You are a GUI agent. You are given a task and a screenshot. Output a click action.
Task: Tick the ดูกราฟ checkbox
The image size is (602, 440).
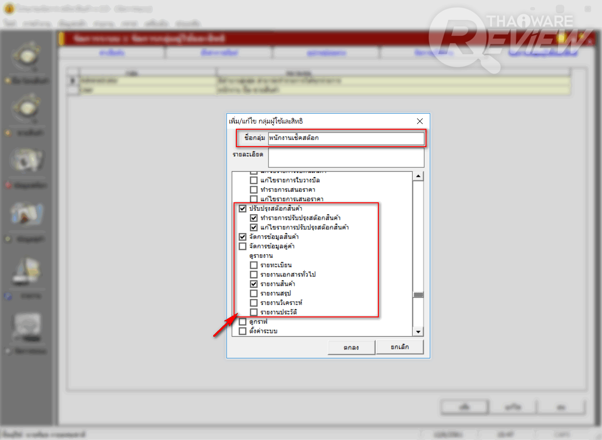(x=242, y=322)
